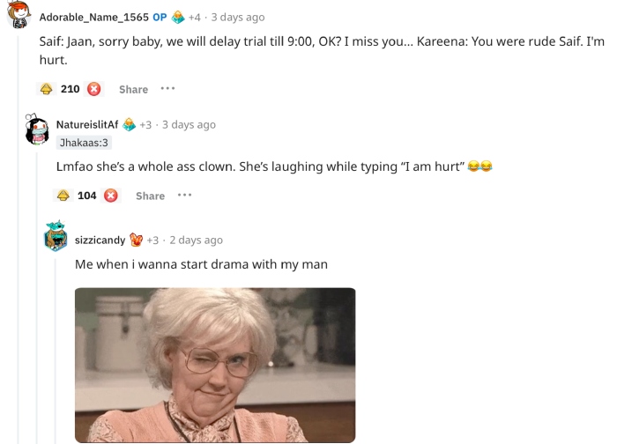Screen dimensions: 617x444
Task: Upvote NatureislitAf's comment with 104 points
Action: tap(63, 196)
